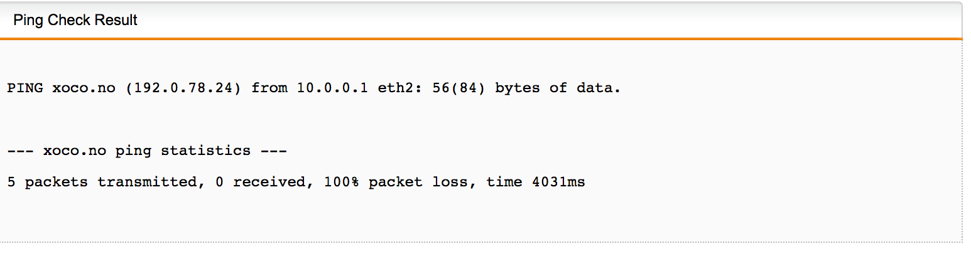Click the orange divider under the header

click(481, 39)
